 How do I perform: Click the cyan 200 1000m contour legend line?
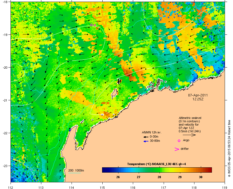click(x=74, y=173)
